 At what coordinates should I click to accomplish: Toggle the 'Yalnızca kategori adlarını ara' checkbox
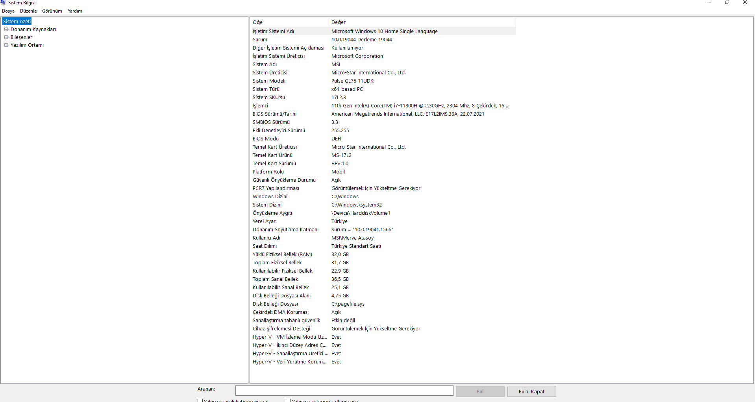click(x=288, y=401)
